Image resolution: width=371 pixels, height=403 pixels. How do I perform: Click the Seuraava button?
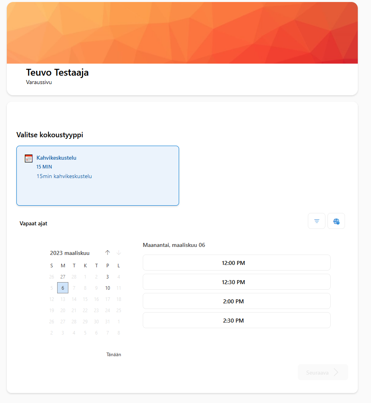pos(323,373)
